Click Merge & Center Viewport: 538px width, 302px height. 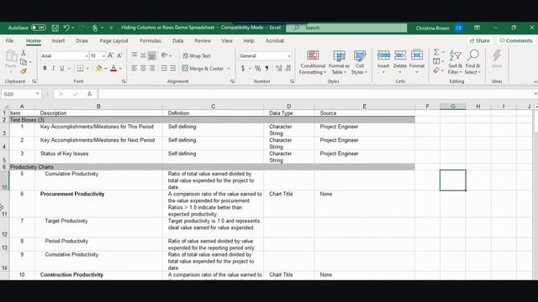(203, 69)
